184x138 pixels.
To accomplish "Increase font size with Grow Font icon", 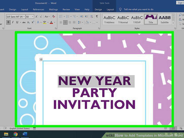I will point(36,17).
